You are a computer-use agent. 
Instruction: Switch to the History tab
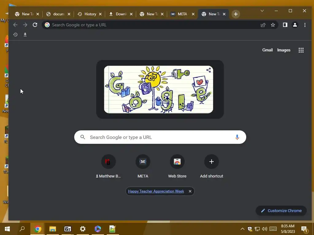(x=90, y=14)
